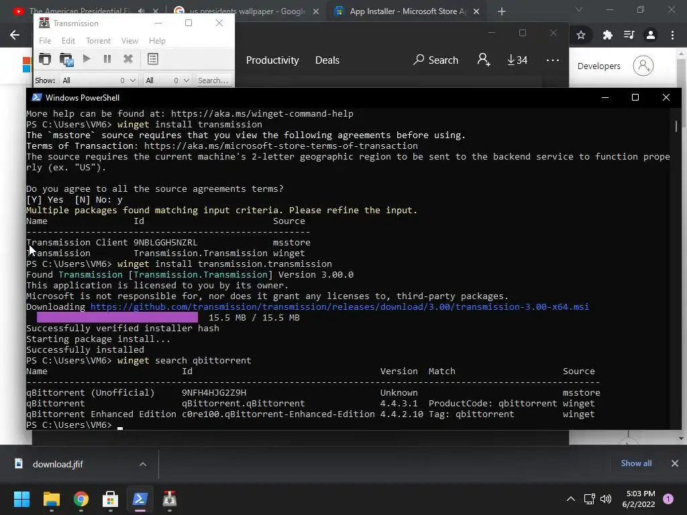Screen dimensions: 687x515
Task: Mute tab via speaker icon on YouTube tab
Action: (x=141, y=11)
